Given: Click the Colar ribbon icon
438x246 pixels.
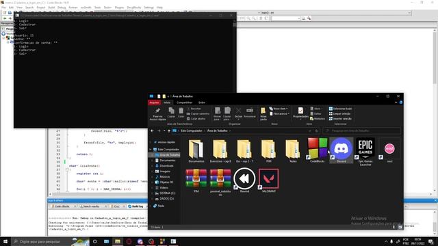Looking at the screenshot, I should click(181, 113).
